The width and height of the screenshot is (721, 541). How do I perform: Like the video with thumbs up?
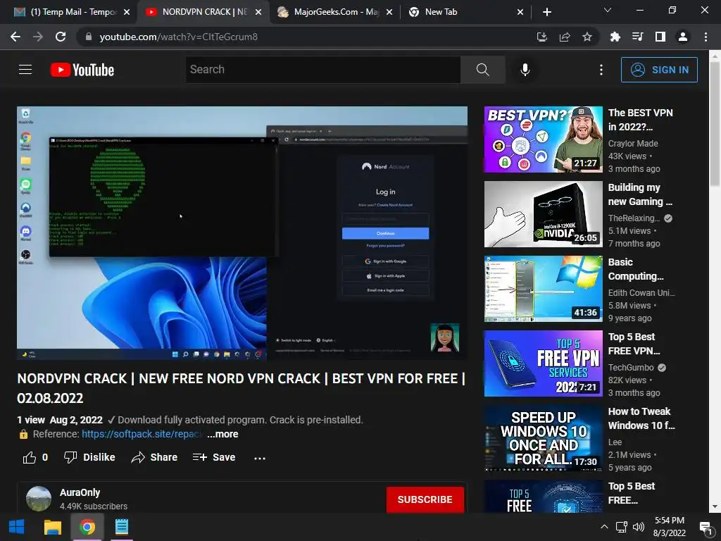pyautogui.click(x=35, y=457)
